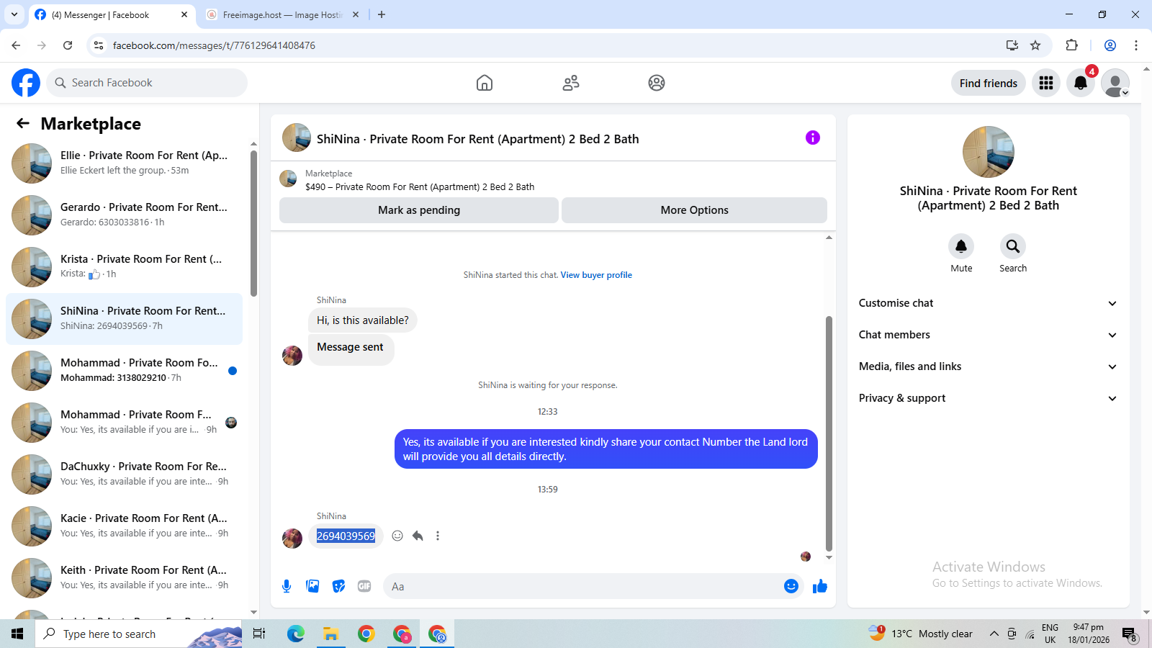Open a new browser tab
The image size is (1152, 648).
(382, 14)
